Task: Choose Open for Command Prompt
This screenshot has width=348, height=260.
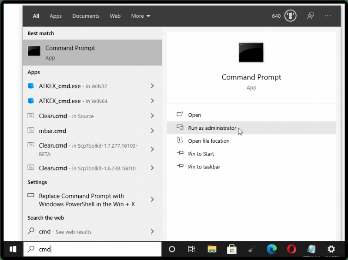Action: pos(251,115)
